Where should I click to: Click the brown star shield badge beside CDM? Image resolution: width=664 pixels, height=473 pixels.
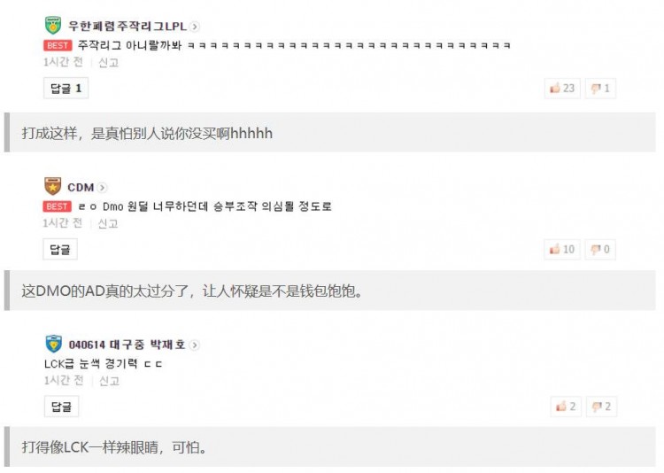pyautogui.click(x=52, y=187)
